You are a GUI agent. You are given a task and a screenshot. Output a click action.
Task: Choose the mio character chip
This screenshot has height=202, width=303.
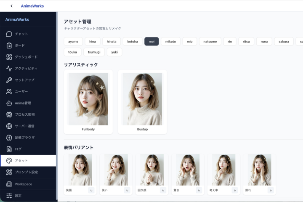189,41
